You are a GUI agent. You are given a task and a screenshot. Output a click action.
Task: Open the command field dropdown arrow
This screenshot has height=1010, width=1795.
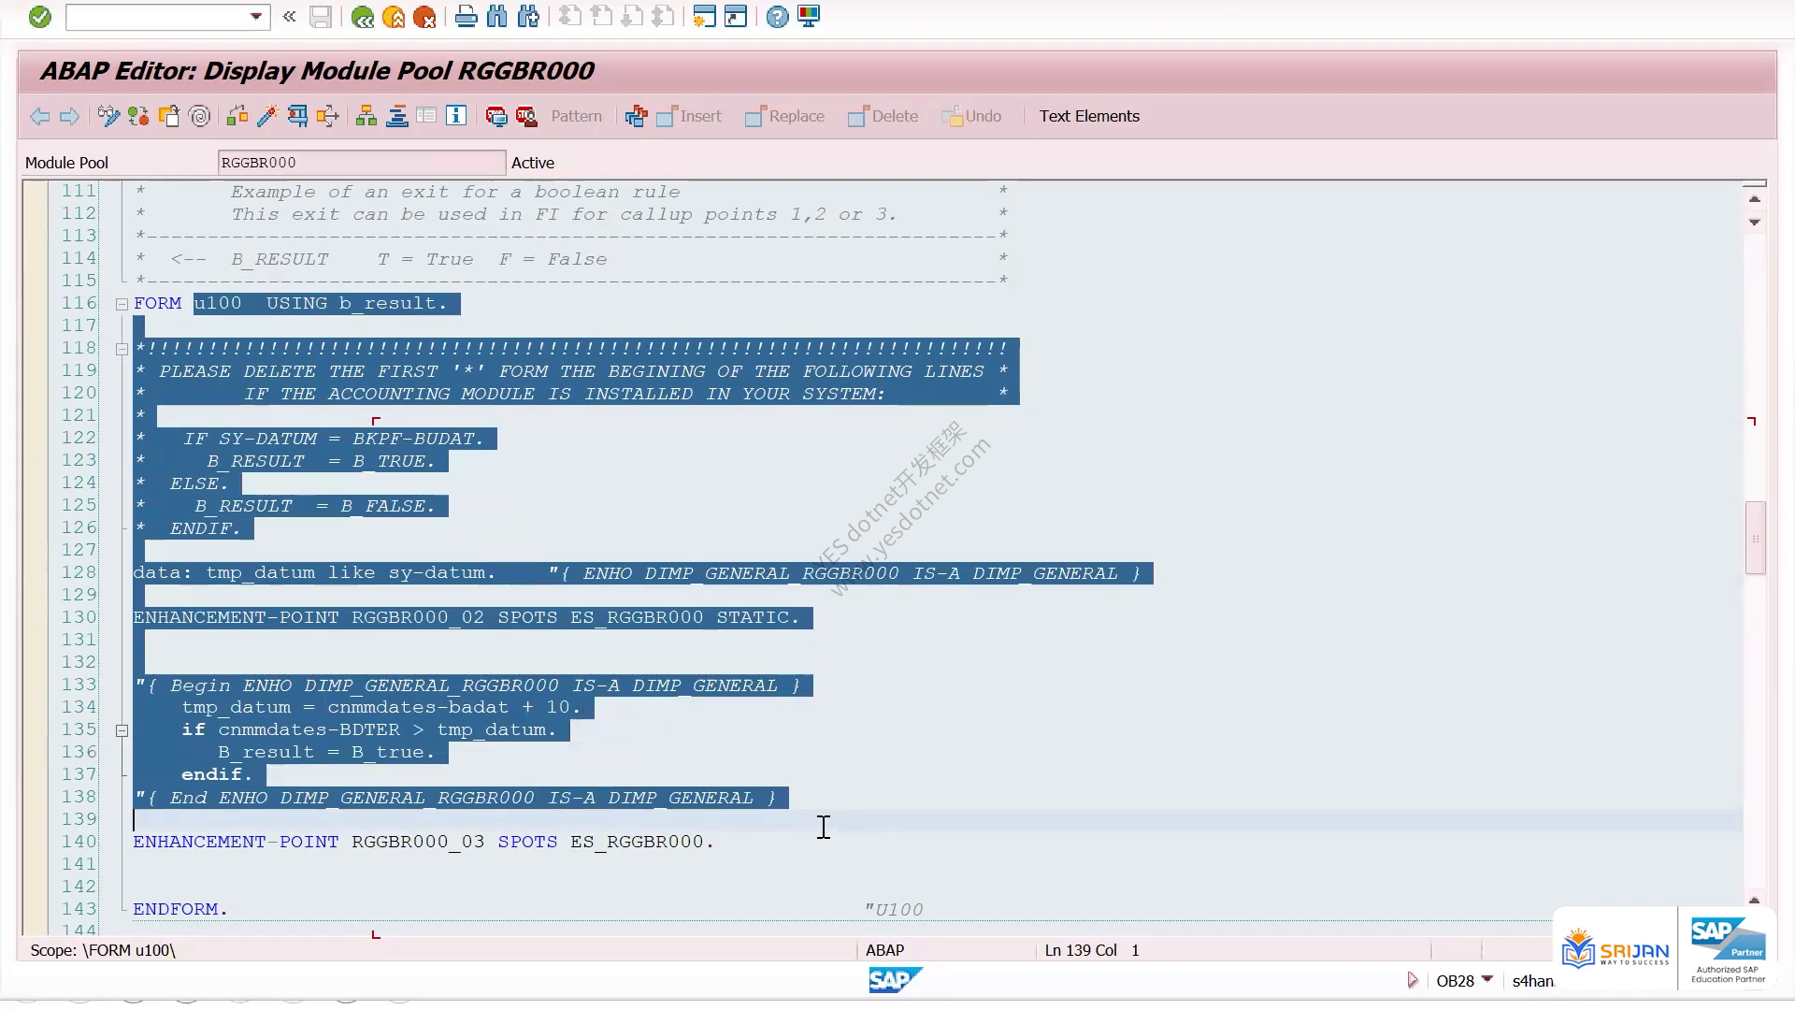click(x=255, y=17)
